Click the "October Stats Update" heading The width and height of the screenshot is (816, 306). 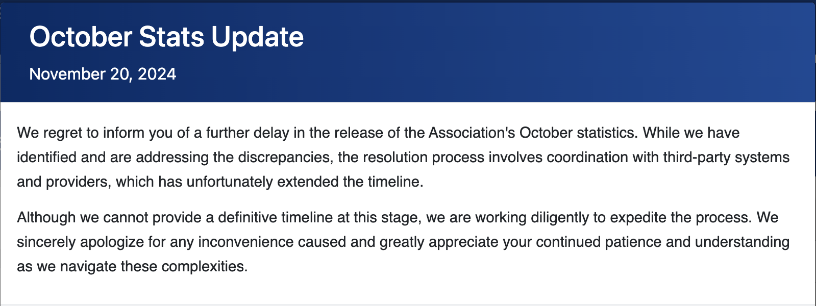click(x=166, y=37)
